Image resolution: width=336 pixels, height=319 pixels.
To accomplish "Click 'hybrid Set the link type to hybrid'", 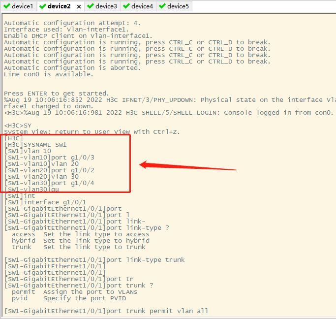I will point(81,241).
